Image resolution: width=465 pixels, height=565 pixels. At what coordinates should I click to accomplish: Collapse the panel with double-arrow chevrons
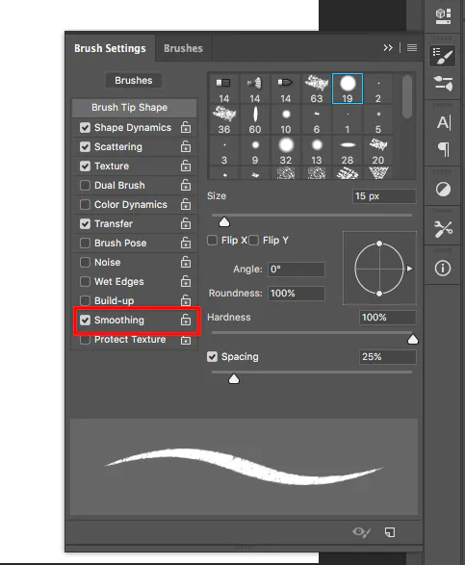click(x=388, y=47)
